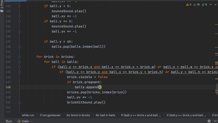Click line number 148 in gutter
218x123 pixels.
point(8,87)
